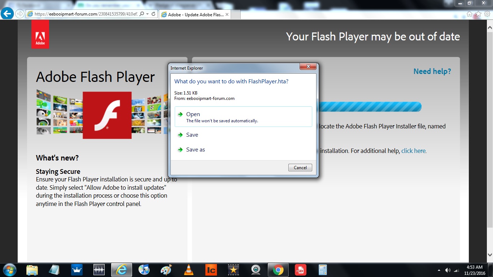Click Cancel in the Internet Explorer dialog

300,168
